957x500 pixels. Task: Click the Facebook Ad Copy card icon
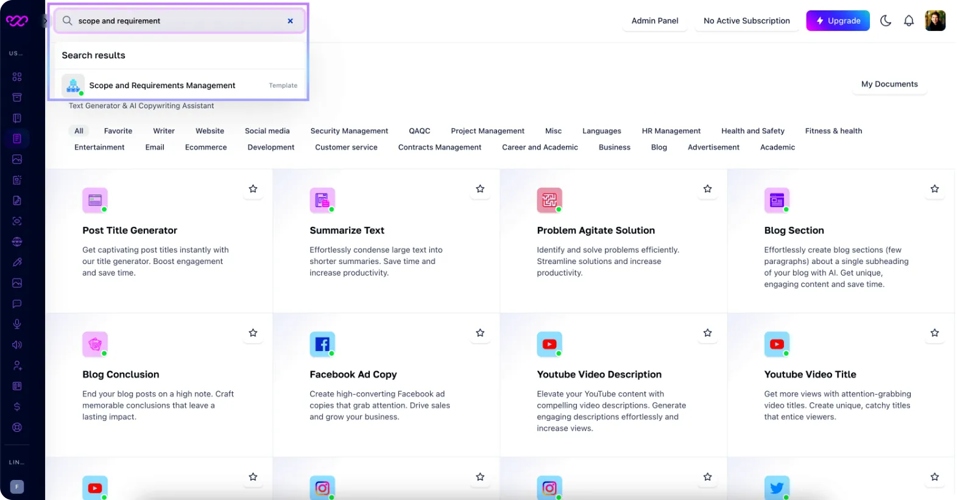click(322, 344)
